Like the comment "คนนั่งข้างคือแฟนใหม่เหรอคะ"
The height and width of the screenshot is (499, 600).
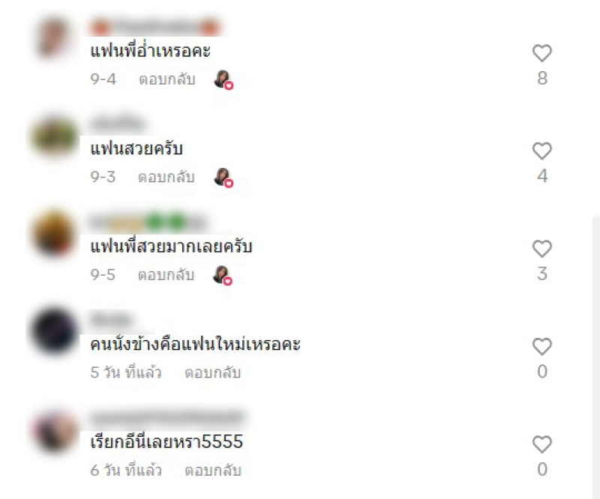(541, 347)
